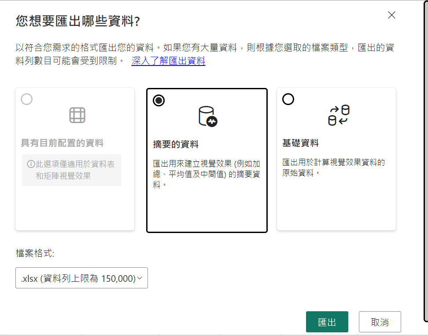Expand the file format chevron arrow
The height and width of the screenshot is (335, 428).
click(x=140, y=278)
